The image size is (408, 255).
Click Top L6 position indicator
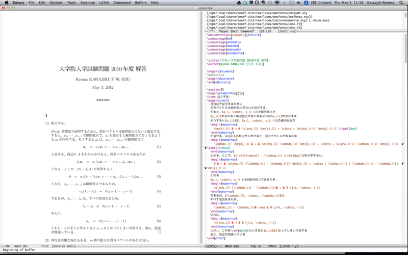[x=256, y=246]
